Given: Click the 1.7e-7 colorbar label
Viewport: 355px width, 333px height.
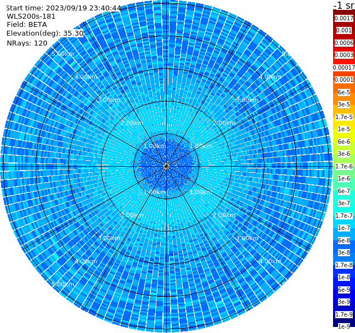Looking at the screenshot, I should (344, 216).
